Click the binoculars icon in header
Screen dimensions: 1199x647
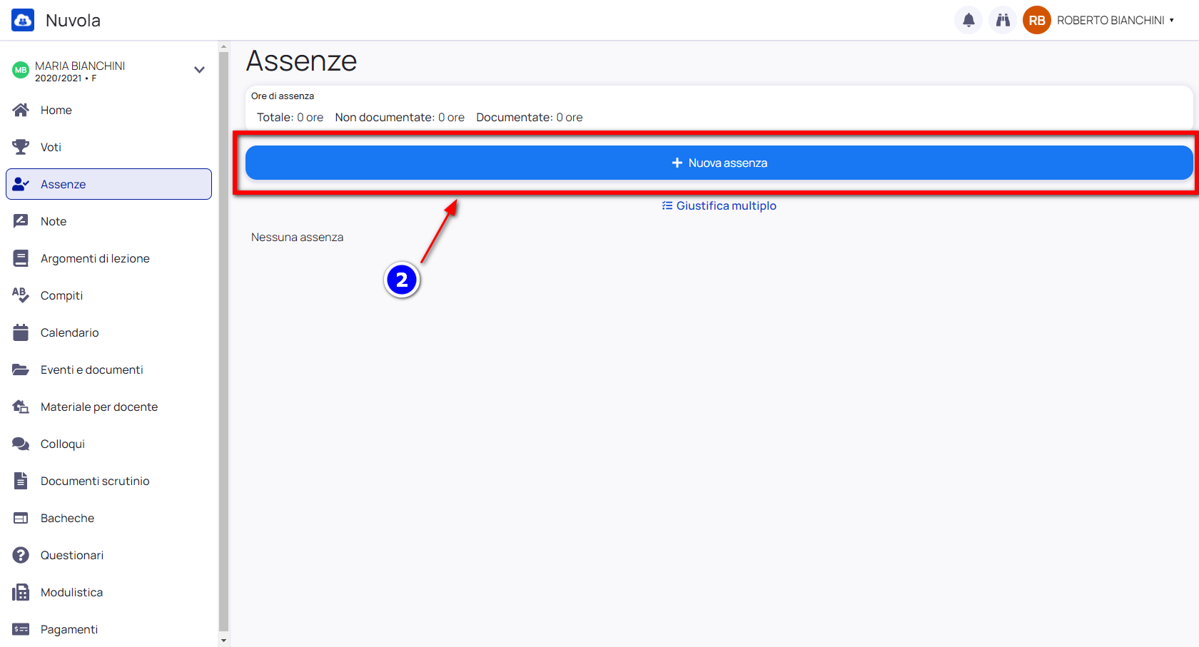click(x=1003, y=20)
